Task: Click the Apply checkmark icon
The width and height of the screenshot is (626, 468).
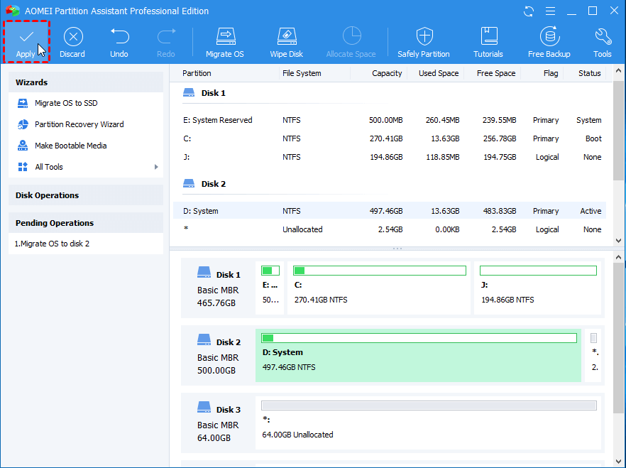Action: (26, 37)
